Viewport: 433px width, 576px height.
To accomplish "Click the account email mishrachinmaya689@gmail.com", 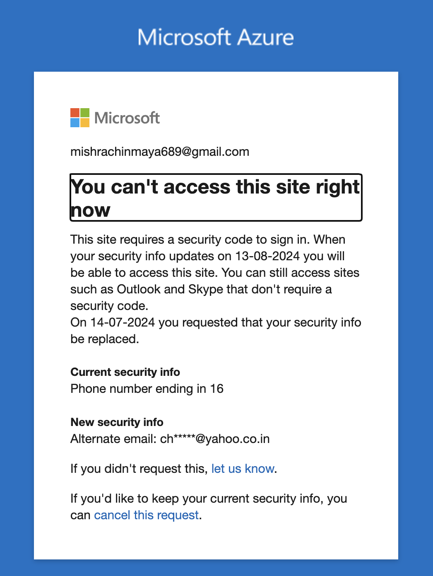I will pyautogui.click(x=160, y=152).
